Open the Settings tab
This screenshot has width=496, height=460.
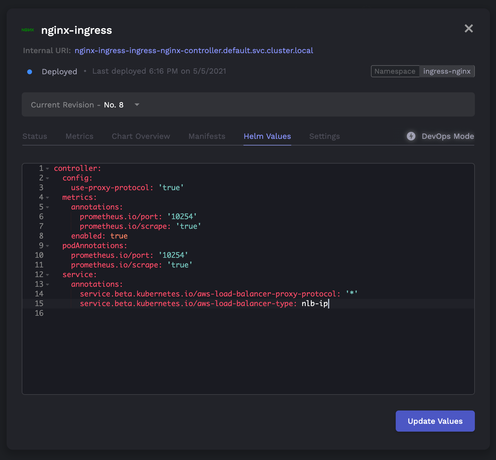click(324, 136)
